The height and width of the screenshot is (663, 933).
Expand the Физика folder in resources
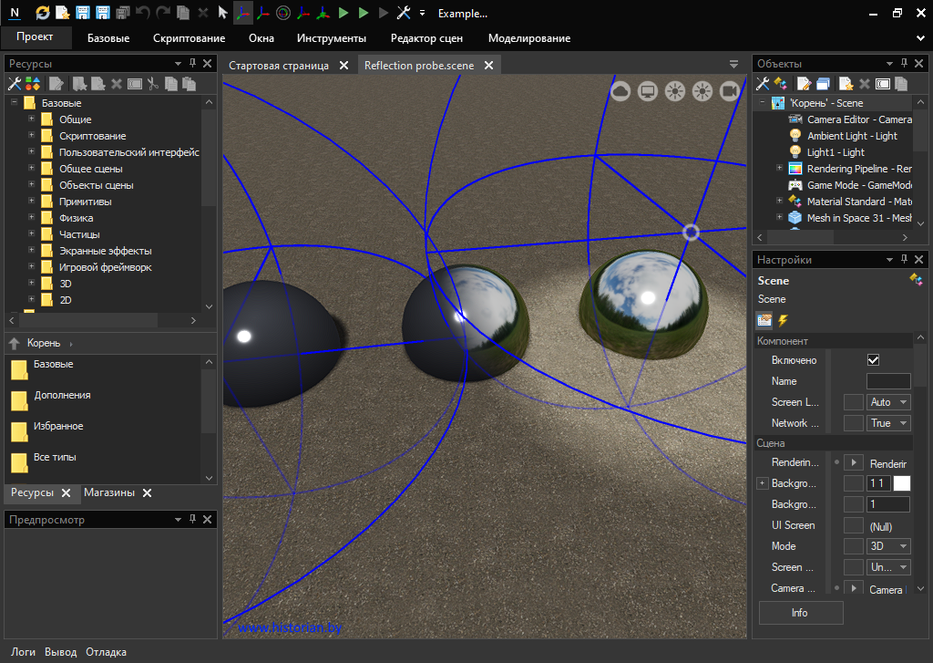32,218
